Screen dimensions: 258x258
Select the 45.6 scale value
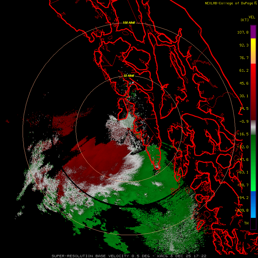244,83
